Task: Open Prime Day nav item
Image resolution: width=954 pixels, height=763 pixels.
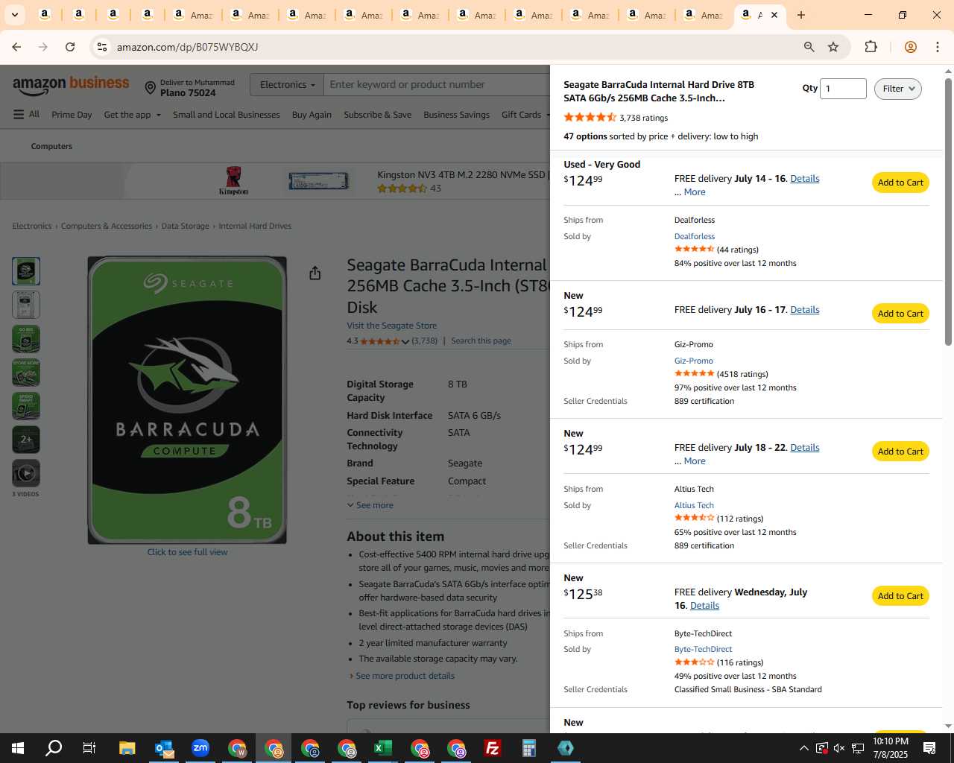Action: (x=72, y=115)
